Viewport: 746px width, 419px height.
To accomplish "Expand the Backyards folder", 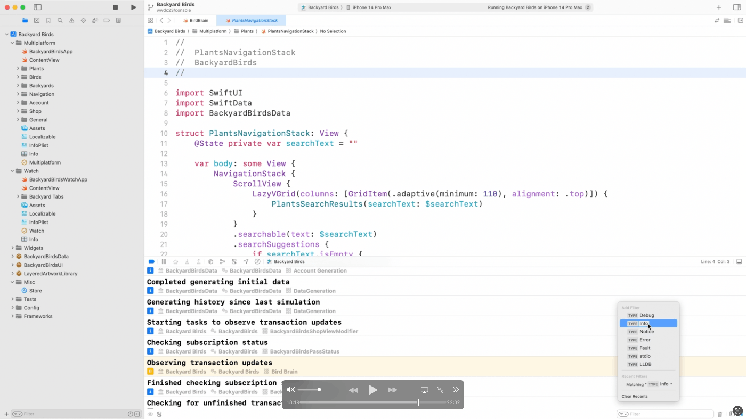I will [x=18, y=86].
